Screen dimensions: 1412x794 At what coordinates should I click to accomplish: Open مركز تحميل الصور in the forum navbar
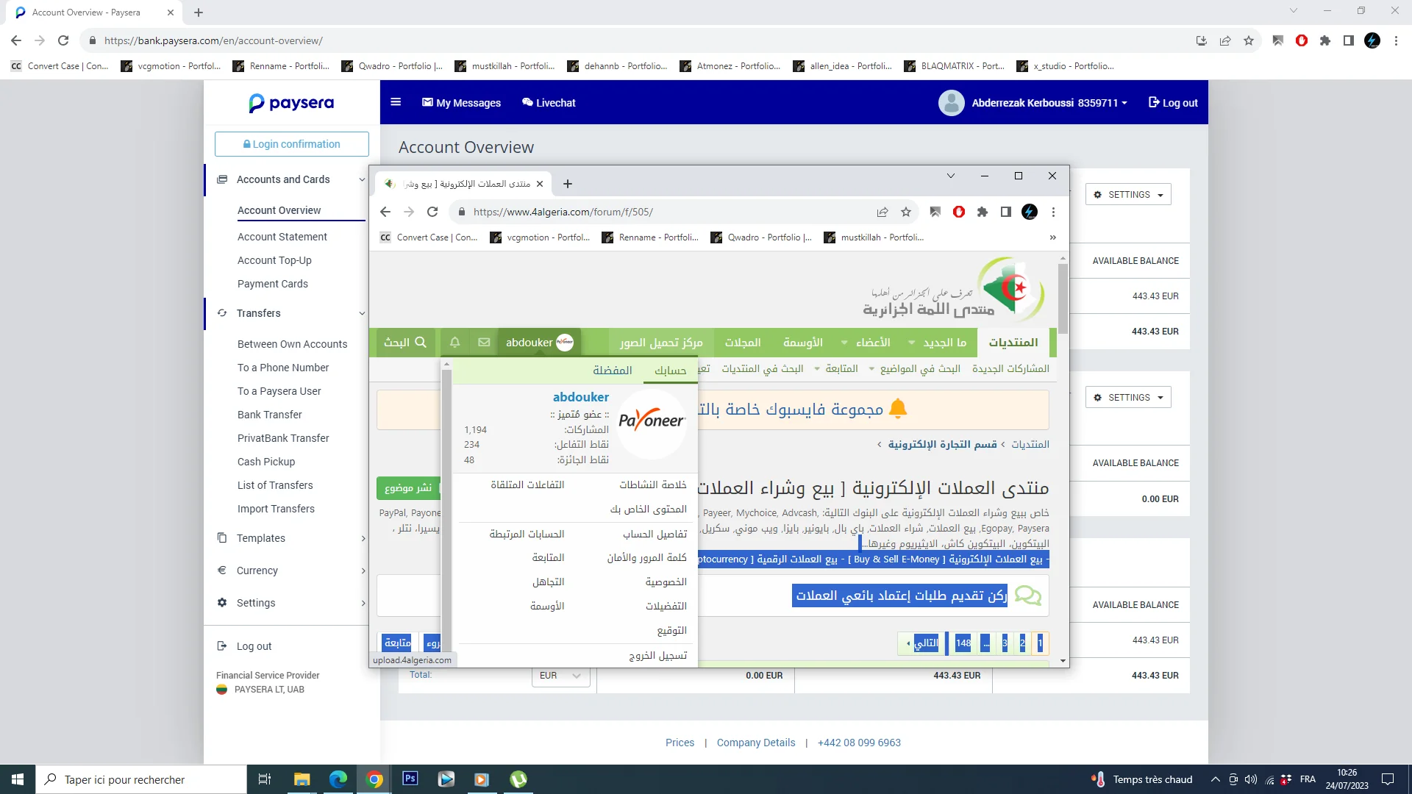point(661,343)
